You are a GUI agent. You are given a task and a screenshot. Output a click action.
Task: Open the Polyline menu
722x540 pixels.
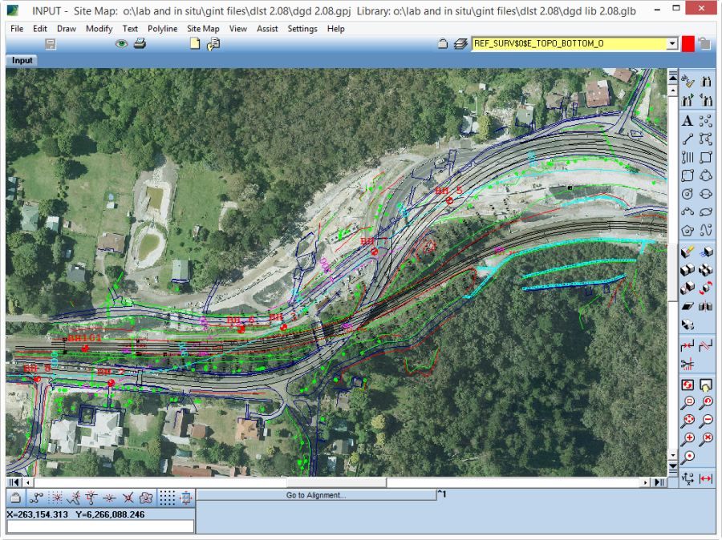pyautogui.click(x=162, y=28)
